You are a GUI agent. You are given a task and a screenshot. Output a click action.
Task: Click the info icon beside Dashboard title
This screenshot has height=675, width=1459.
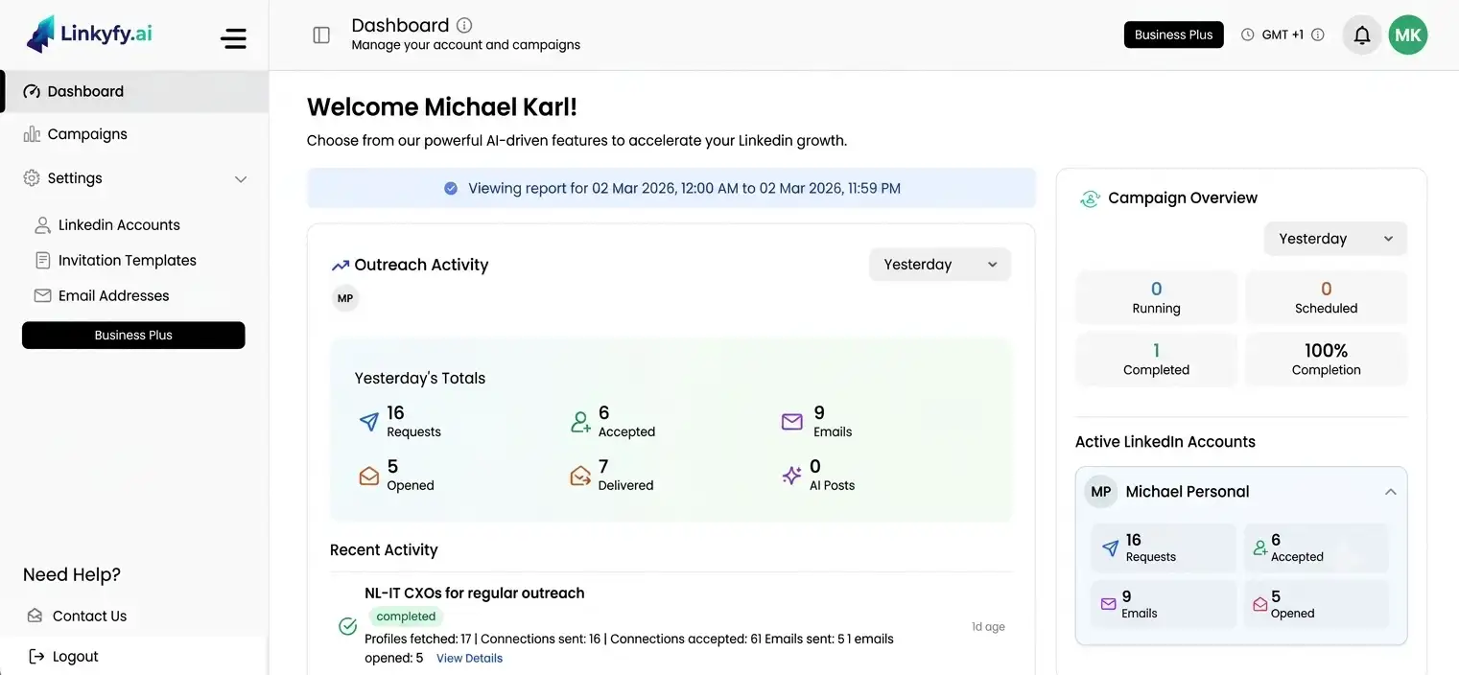(x=464, y=25)
